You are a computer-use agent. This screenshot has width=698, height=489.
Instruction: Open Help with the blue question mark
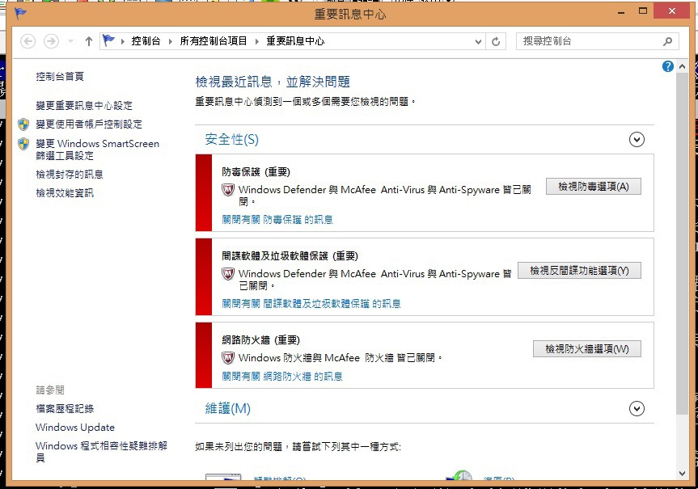tap(668, 66)
